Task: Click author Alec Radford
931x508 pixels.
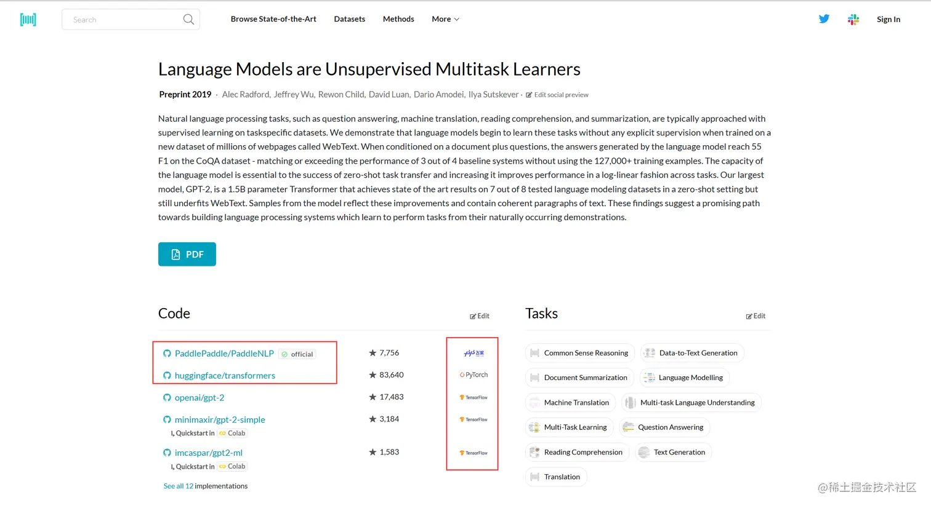Action: click(x=246, y=95)
